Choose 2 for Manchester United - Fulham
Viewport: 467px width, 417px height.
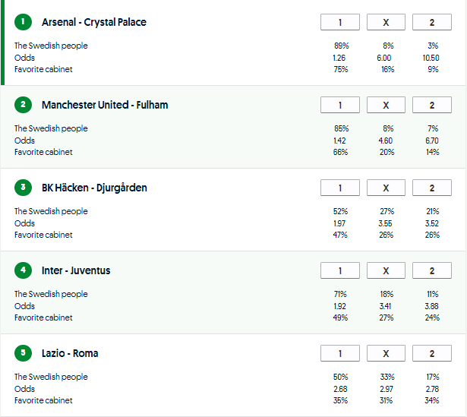[431, 105]
